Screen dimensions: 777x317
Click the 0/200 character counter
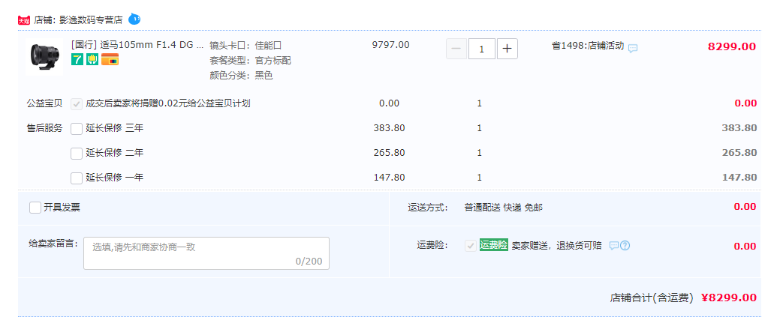click(x=309, y=261)
